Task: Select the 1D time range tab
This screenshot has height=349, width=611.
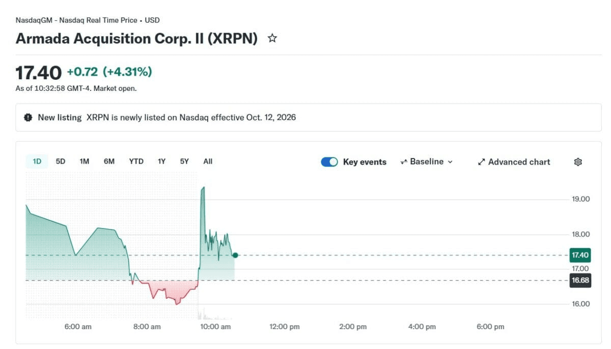Action: click(x=37, y=162)
